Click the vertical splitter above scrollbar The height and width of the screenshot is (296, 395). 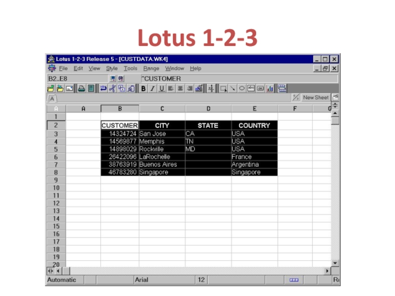tap(335, 106)
